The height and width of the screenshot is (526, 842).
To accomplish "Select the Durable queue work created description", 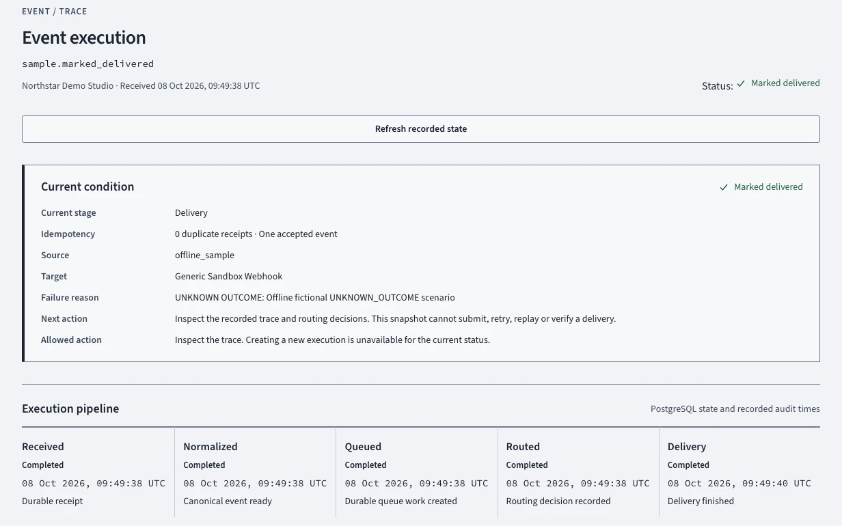I will tap(400, 501).
